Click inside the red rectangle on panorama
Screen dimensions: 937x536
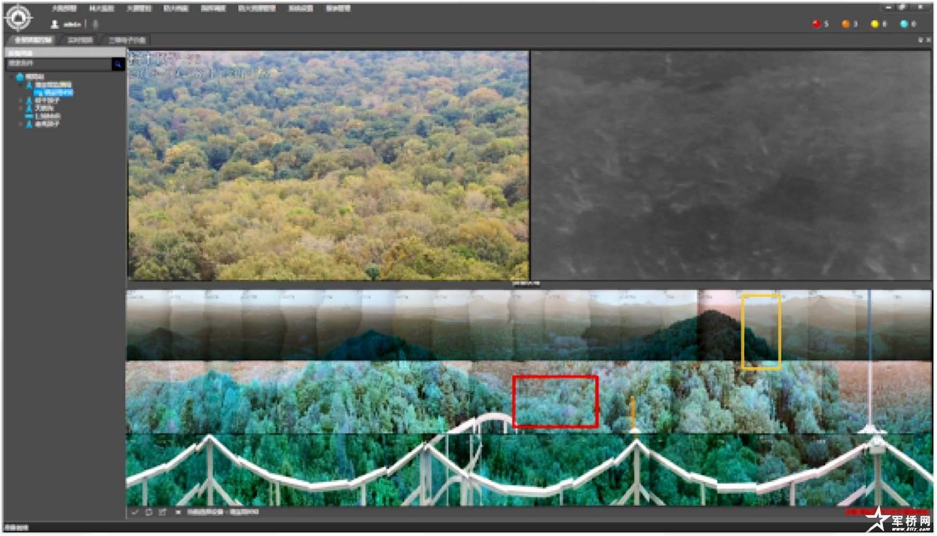(x=555, y=401)
